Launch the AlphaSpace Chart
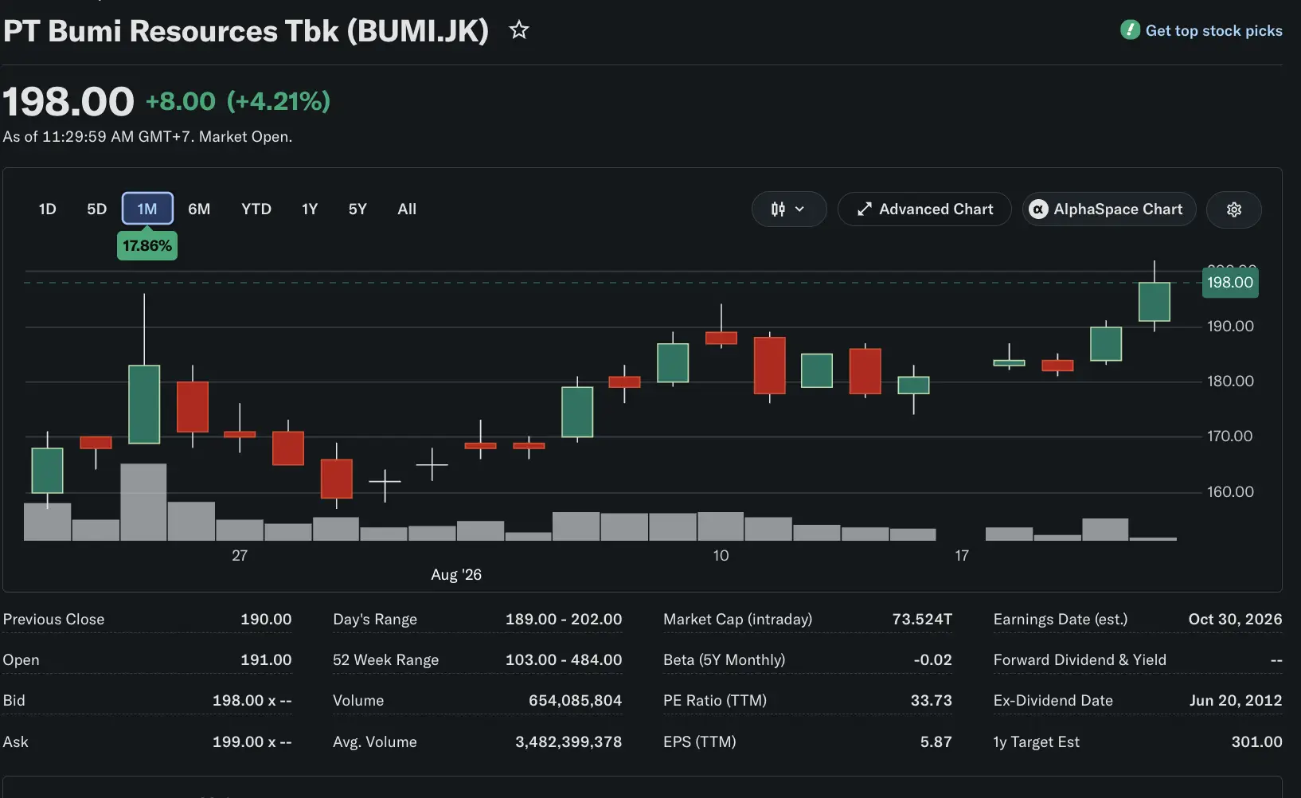Viewport: 1301px width, 798px height. 1109,209
